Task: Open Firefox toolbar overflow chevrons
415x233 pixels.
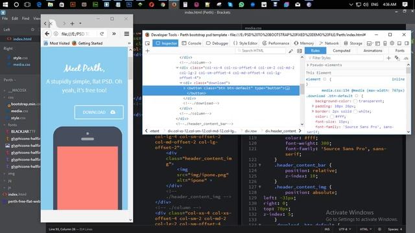Action: pyautogui.click(x=114, y=34)
